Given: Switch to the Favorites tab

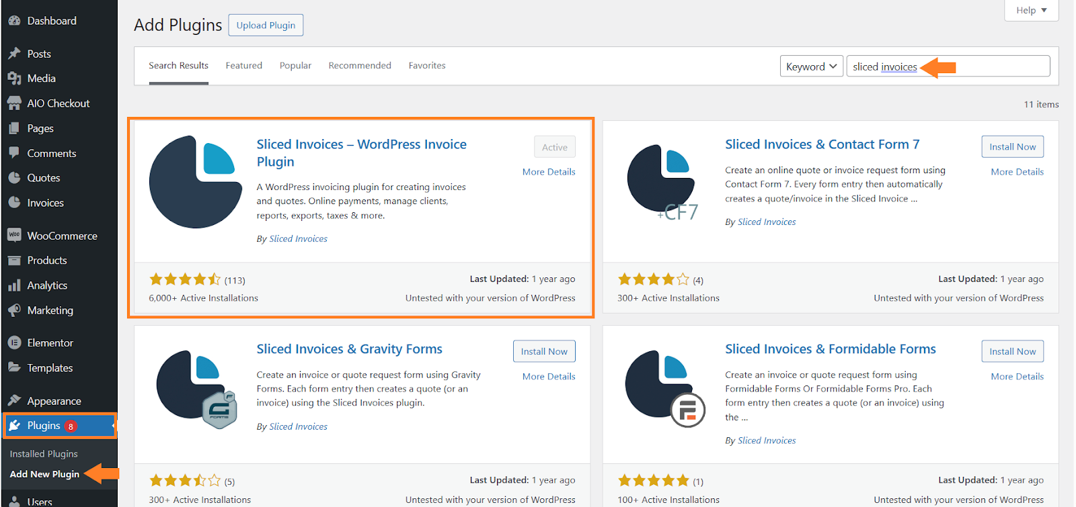Looking at the screenshot, I should (427, 66).
